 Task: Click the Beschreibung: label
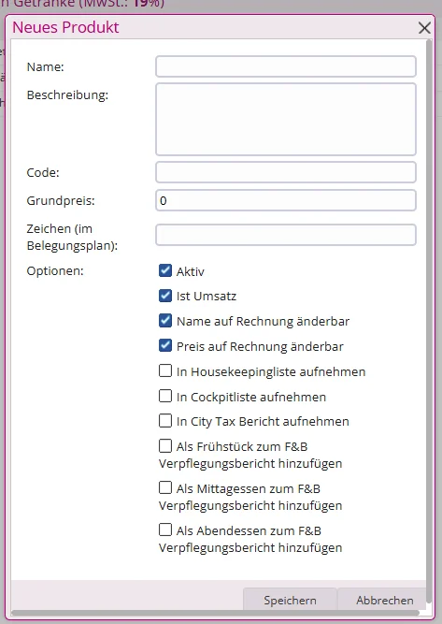click(x=67, y=95)
